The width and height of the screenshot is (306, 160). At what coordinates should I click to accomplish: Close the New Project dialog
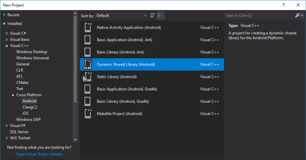tap(298, 5)
